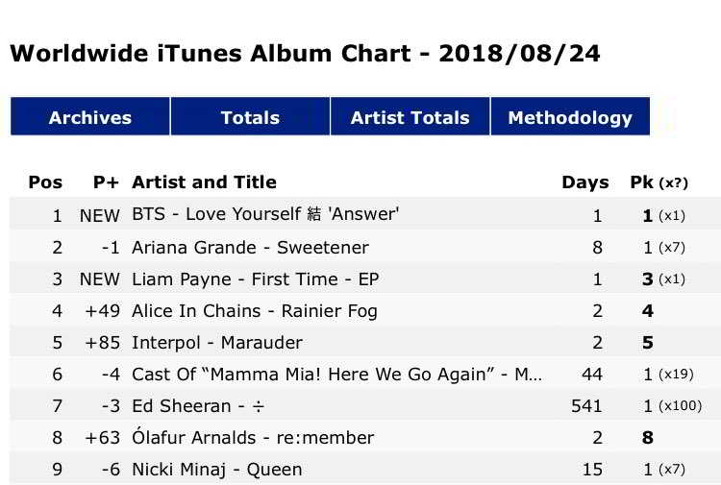Open the Artist Totals tab
721x485 pixels.
click(x=410, y=118)
